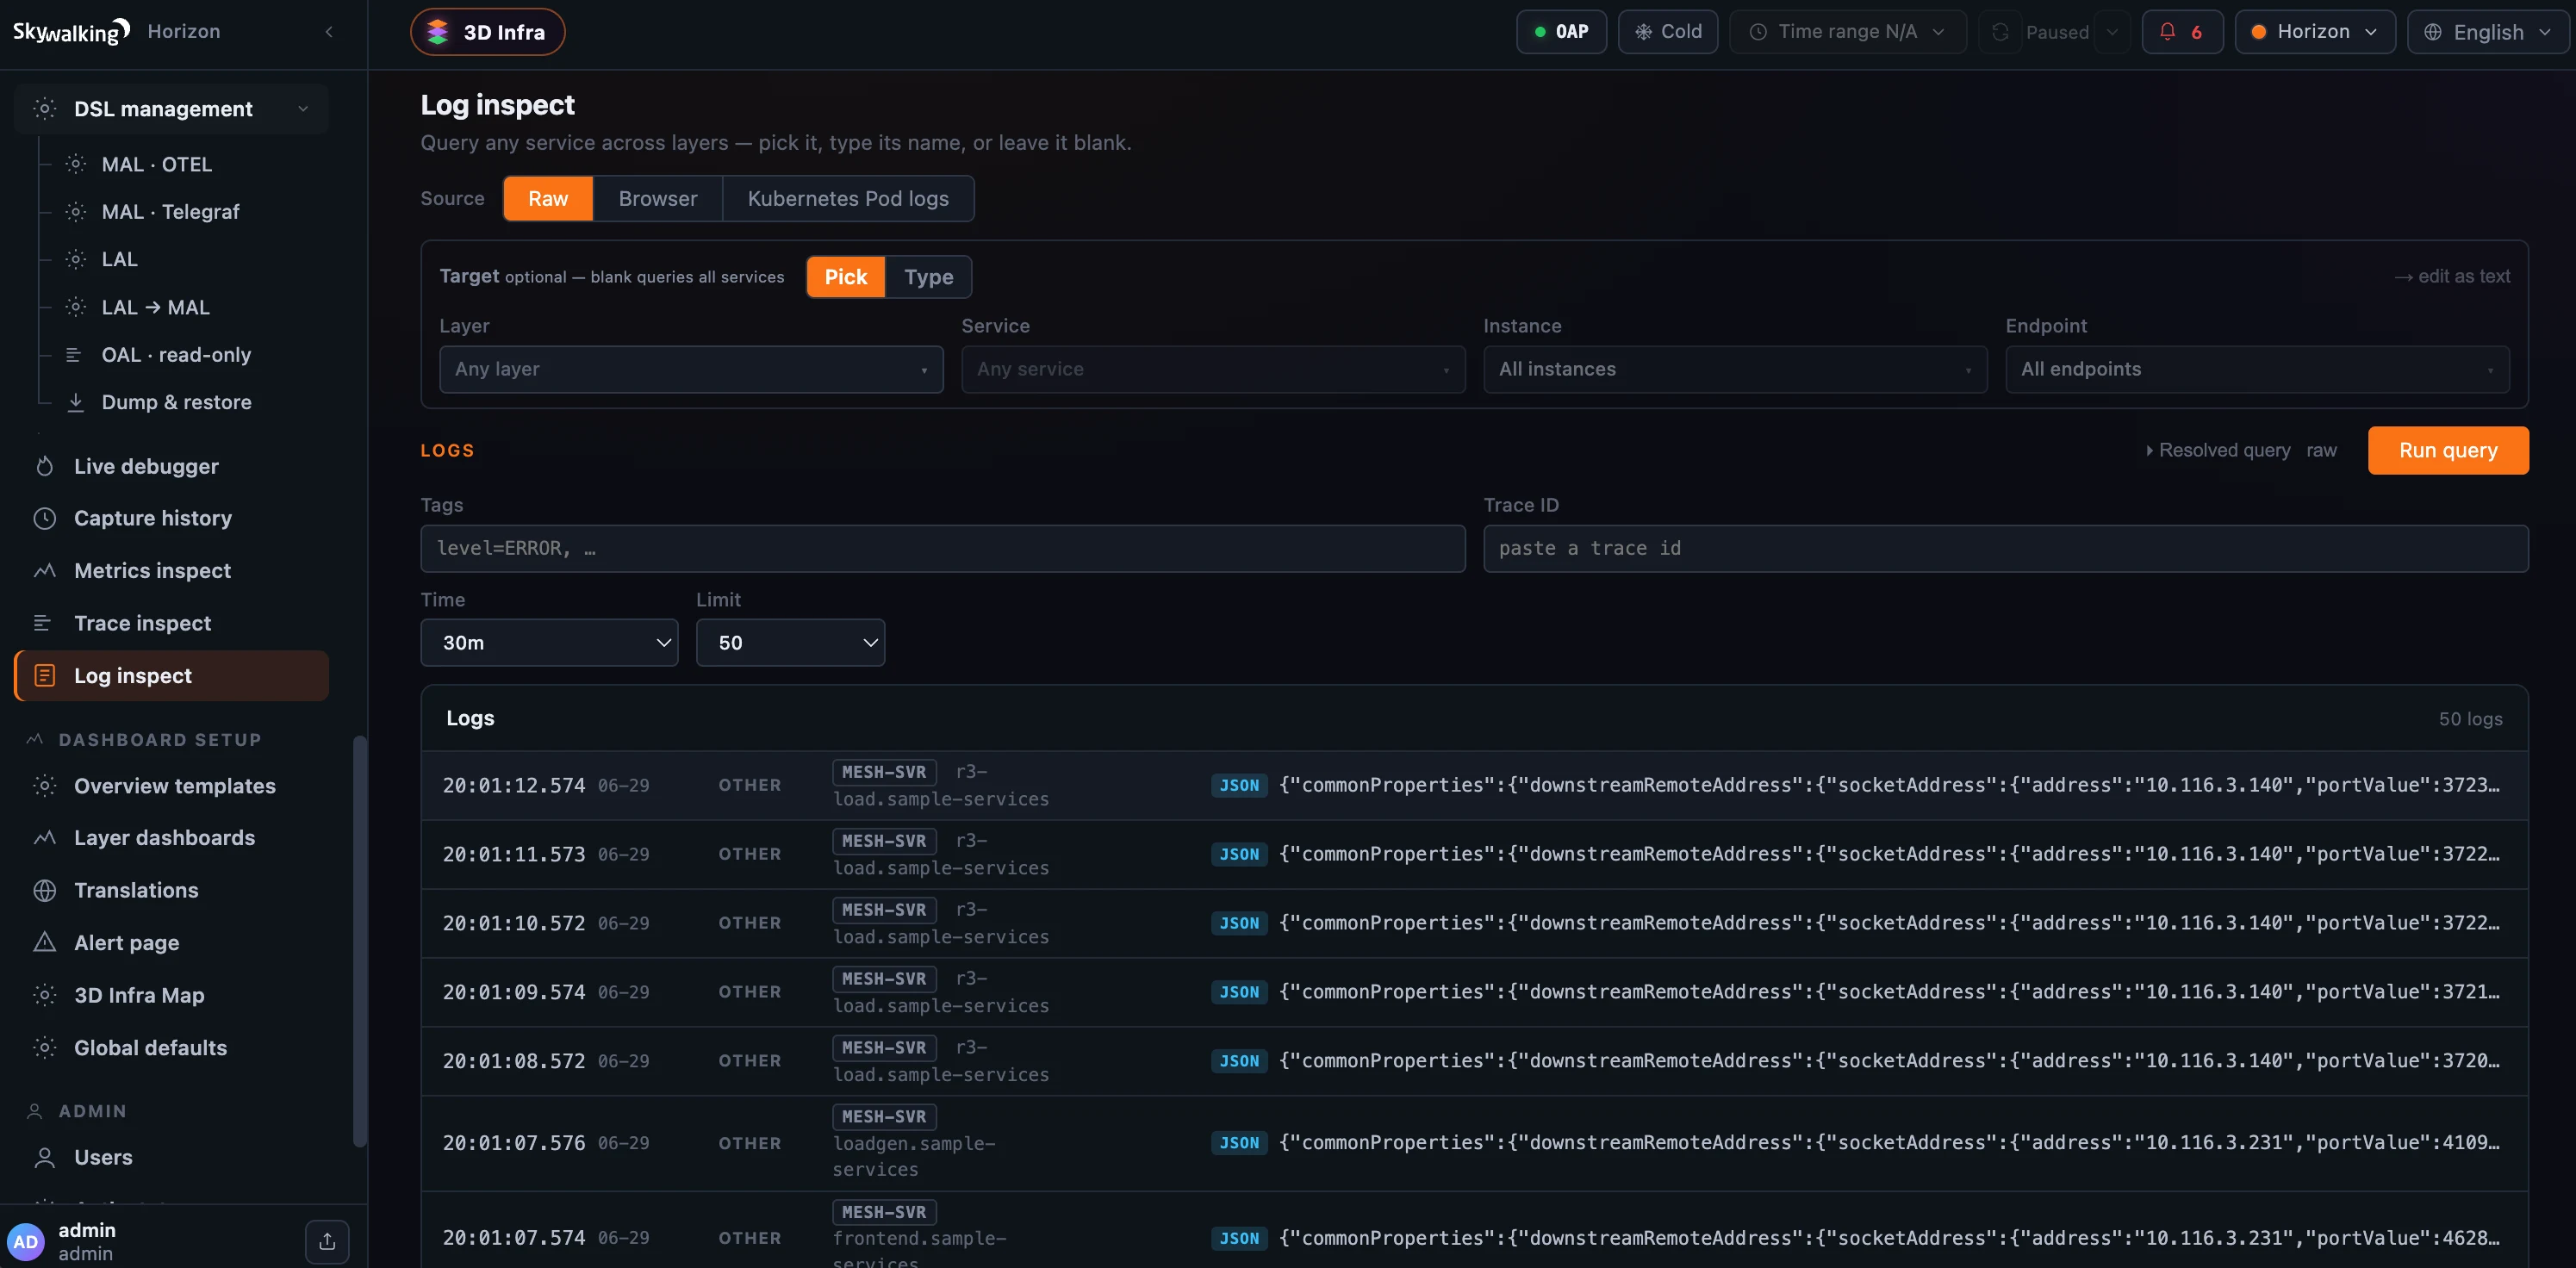Click the 3D Infra Map icon
Screen dimensions: 2576x1268
click(45, 995)
